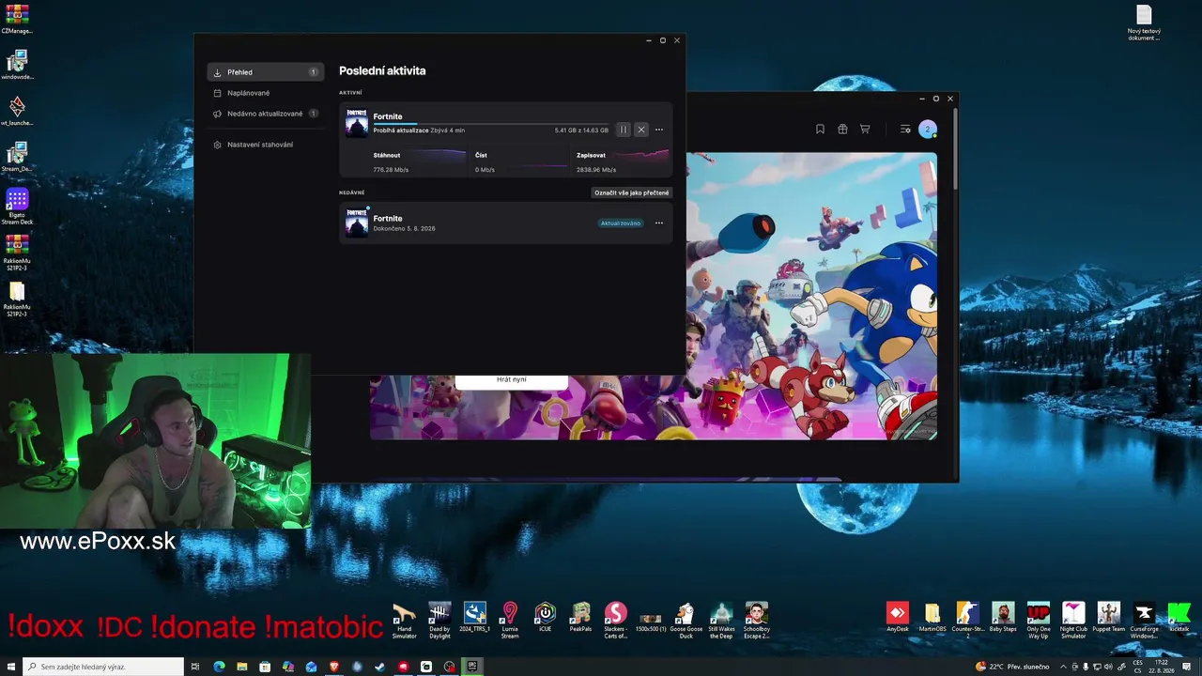Viewport: 1202px width, 676px height.
Task: Open the Nedávno aktualizované list
Action: [x=266, y=114]
